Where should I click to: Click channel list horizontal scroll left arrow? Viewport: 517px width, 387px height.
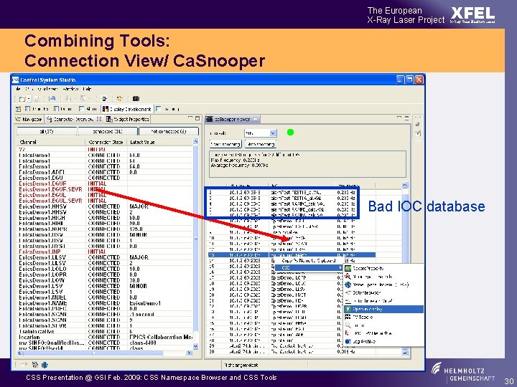point(20,353)
